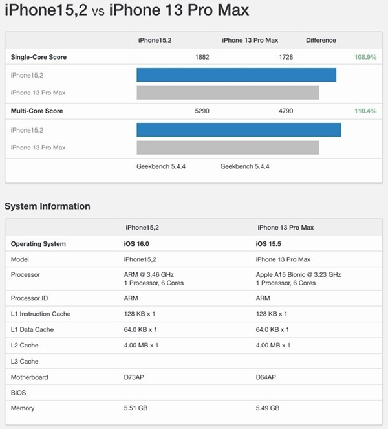Select the Single-Core Score row label
This screenshot has height=429, width=388.
39,57
